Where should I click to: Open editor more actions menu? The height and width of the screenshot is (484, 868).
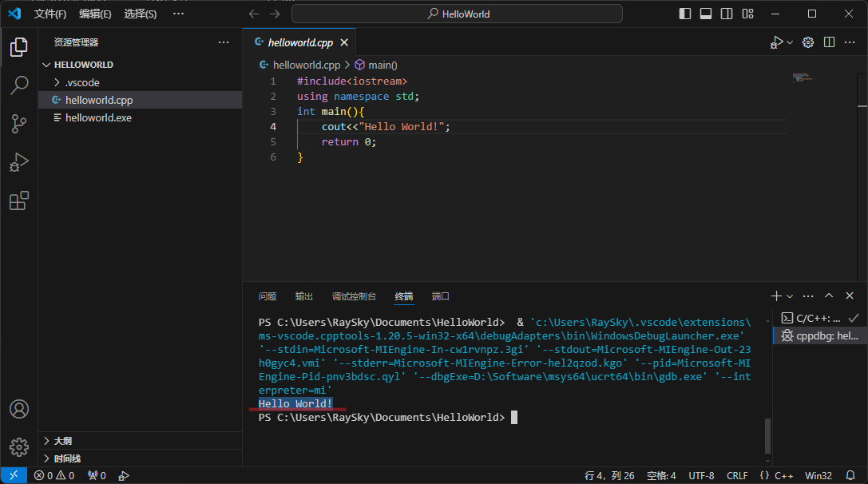point(850,42)
